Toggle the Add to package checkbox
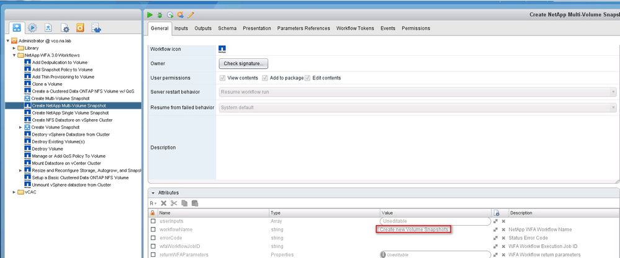620x258 pixels. tap(265, 78)
